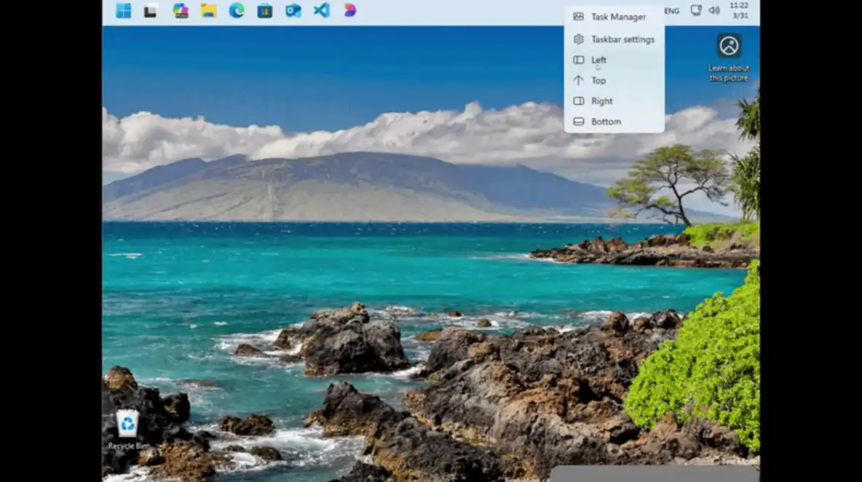Viewport: 862px width, 482px height.
Task: Open the Windows Start menu
Action: tap(124, 10)
